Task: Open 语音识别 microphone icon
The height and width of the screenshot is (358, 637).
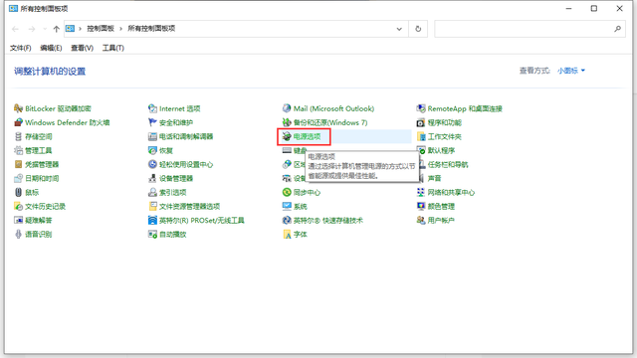Action: [18, 234]
